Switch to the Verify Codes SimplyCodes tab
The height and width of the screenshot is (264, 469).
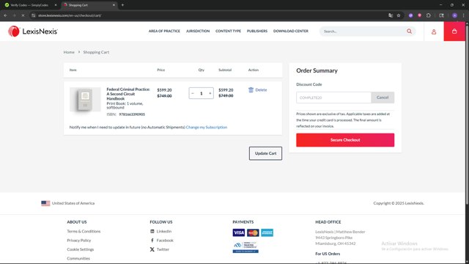[29, 5]
